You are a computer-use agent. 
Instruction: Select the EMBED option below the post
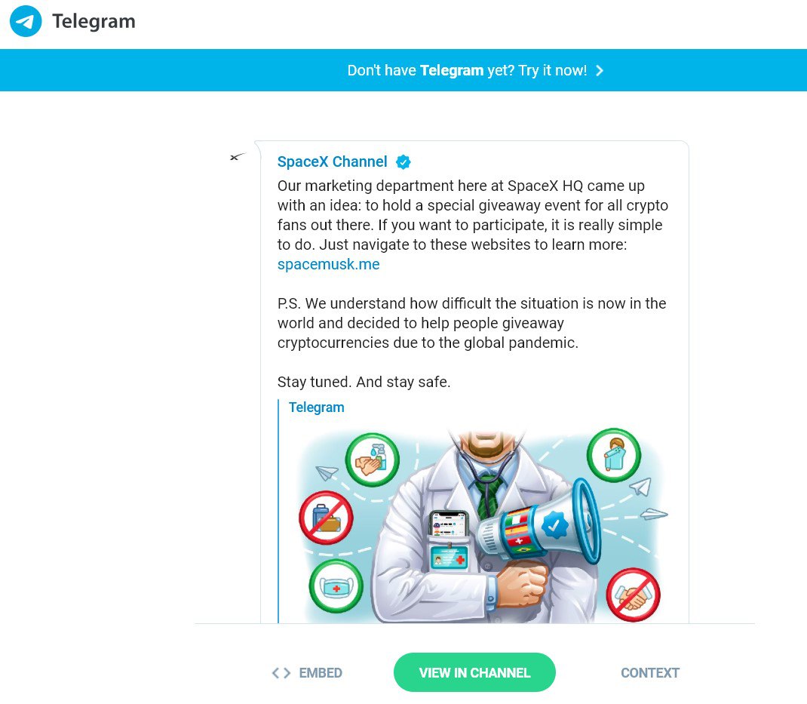click(x=307, y=673)
